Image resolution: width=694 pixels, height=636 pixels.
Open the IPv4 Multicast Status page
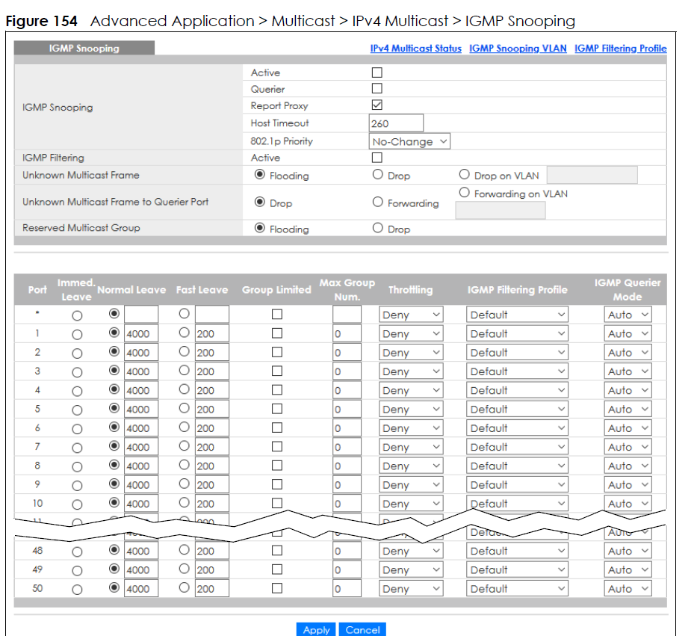coord(415,48)
